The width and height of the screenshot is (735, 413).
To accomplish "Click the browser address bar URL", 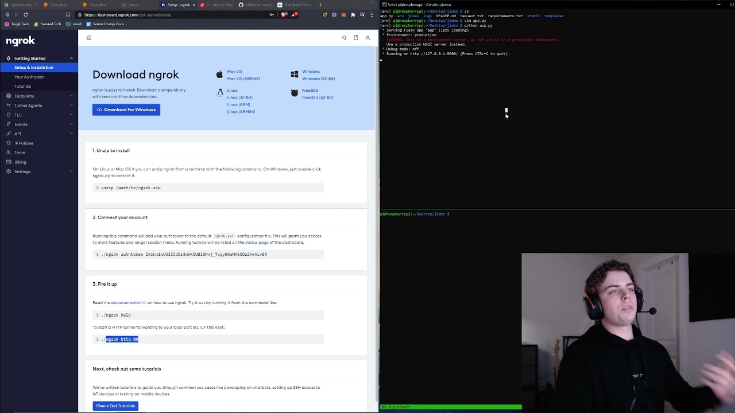I will (127, 14).
